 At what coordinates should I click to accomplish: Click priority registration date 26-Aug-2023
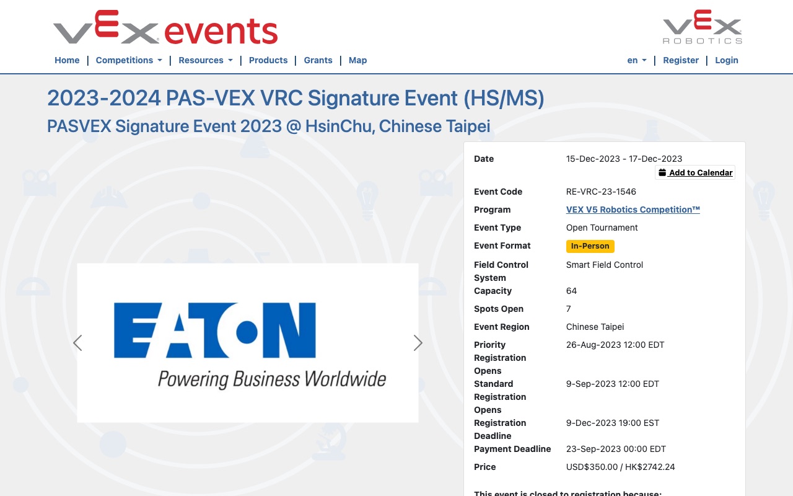pos(615,345)
